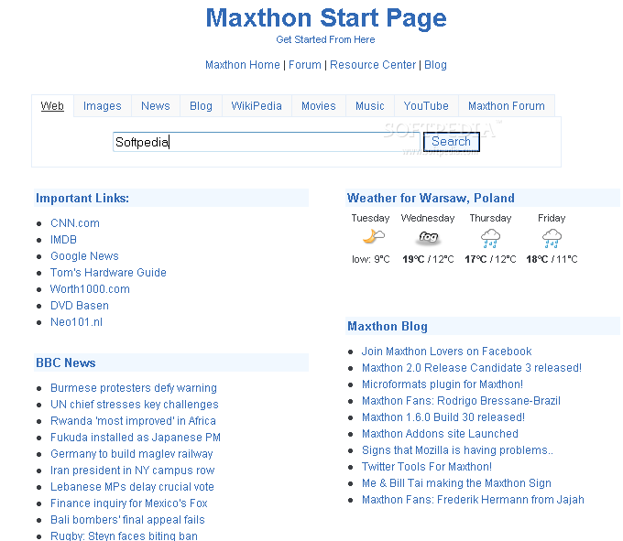Click Tuesday's moon and cloud weather icon
The height and width of the screenshot is (541, 623).
click(374, 236)
